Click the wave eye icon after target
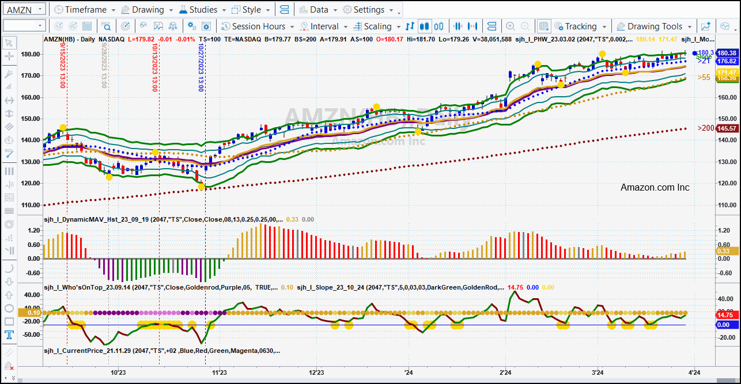 [x=143, y=26]
